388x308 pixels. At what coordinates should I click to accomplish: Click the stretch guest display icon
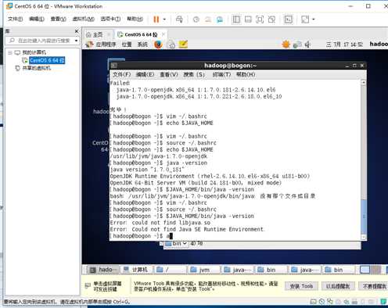pyautogui.click(x=305, y=20)
